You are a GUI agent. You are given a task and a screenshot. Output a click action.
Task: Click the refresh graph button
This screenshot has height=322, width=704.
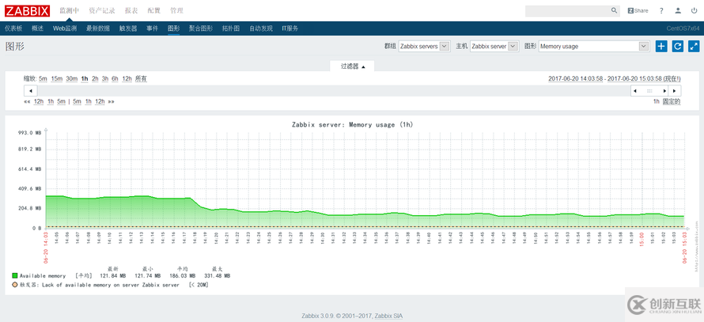(678, 46)
